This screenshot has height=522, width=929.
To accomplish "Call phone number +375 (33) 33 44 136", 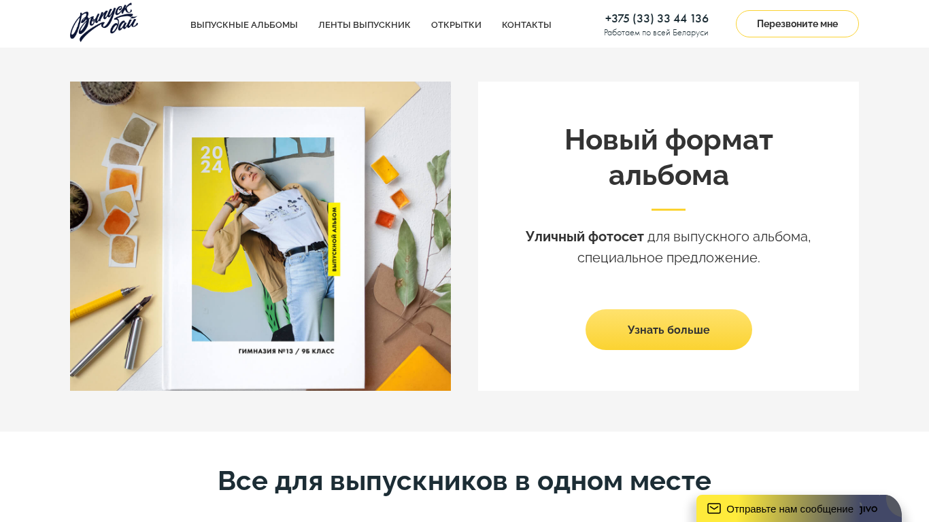I will click(656, 18).
